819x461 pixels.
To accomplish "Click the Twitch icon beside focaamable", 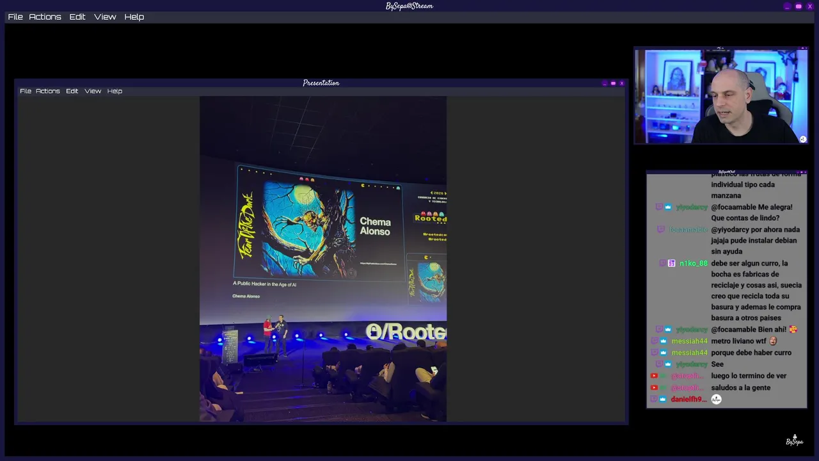I will [661, 230].
